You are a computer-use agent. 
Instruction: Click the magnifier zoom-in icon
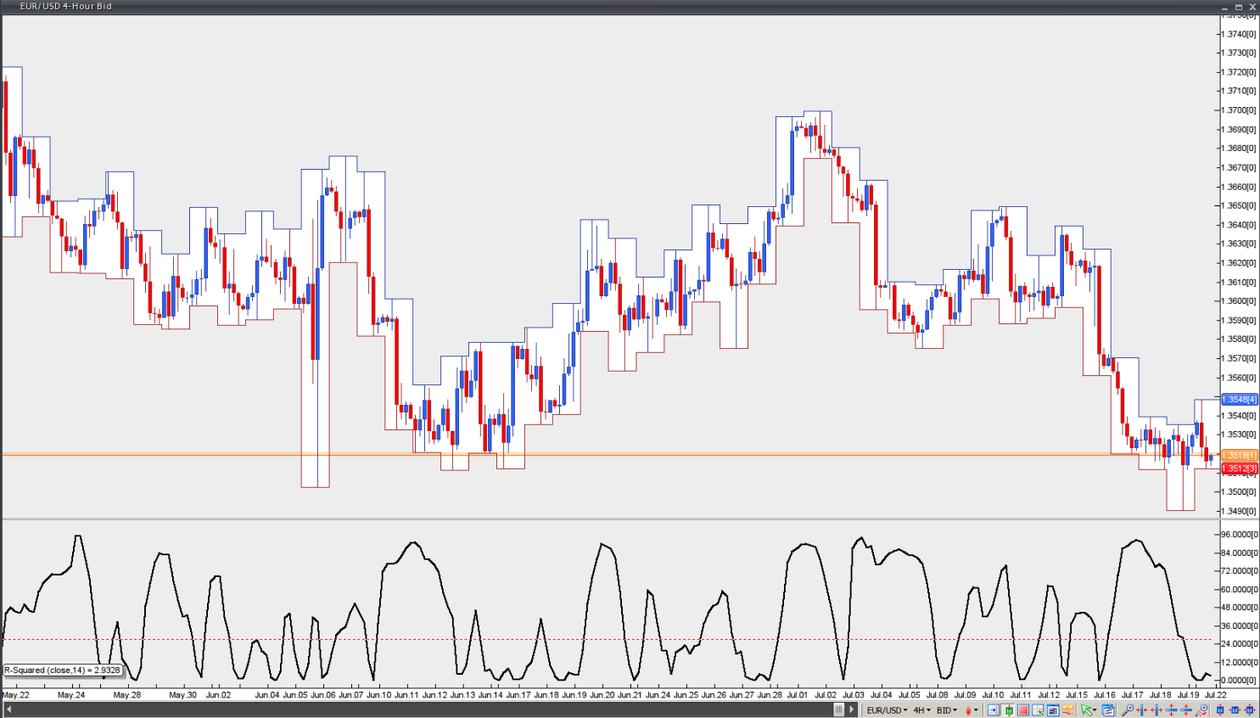click(x=1128, y=710)
